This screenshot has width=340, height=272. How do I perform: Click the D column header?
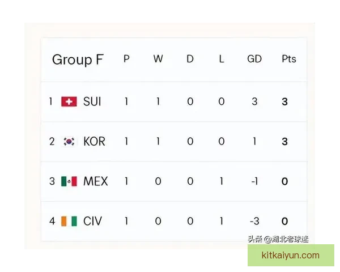coord(190,59)
